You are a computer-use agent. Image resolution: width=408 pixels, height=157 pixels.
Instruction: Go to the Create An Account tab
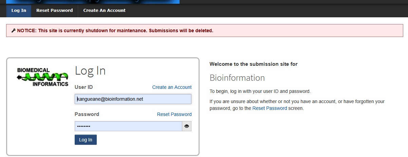coord(105,11)
